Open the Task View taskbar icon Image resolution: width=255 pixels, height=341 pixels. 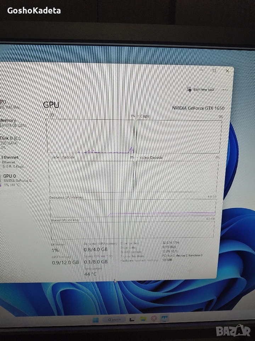coord(132,319)
